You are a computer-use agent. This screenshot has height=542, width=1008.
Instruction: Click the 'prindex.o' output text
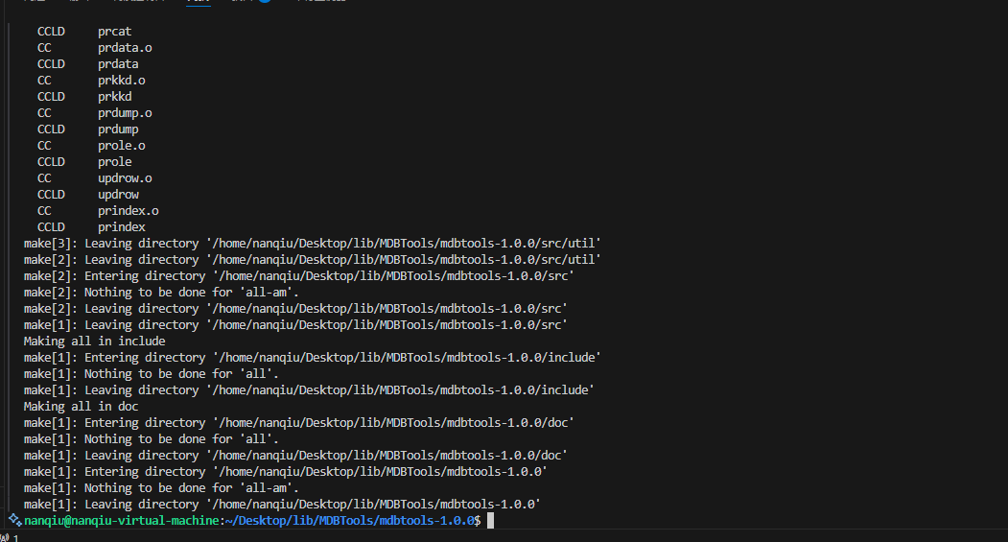point(128,211)
